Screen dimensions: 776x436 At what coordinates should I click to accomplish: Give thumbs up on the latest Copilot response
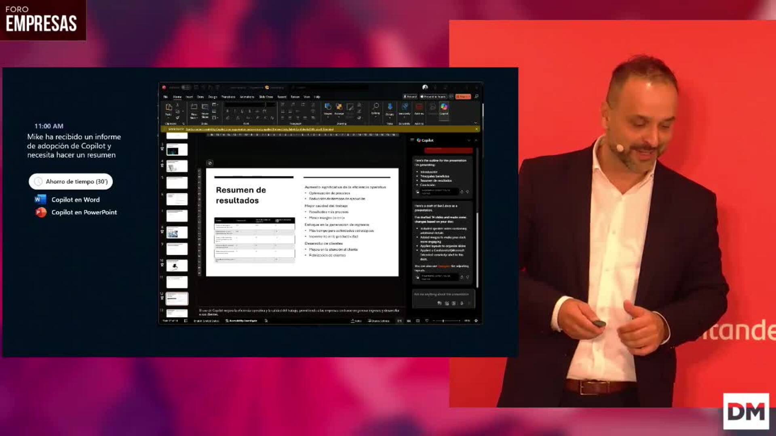pos(462,277)
